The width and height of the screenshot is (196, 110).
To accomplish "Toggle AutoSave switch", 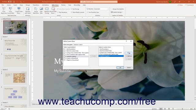I will (10, 2).
